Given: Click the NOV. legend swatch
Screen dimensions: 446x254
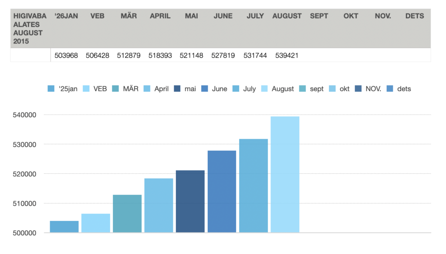Looking at the screenshot, I should [x=358, y=89].
